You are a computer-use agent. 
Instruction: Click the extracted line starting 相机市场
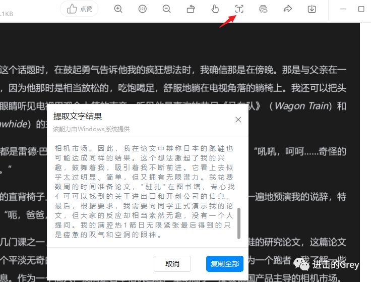(144, 148)
